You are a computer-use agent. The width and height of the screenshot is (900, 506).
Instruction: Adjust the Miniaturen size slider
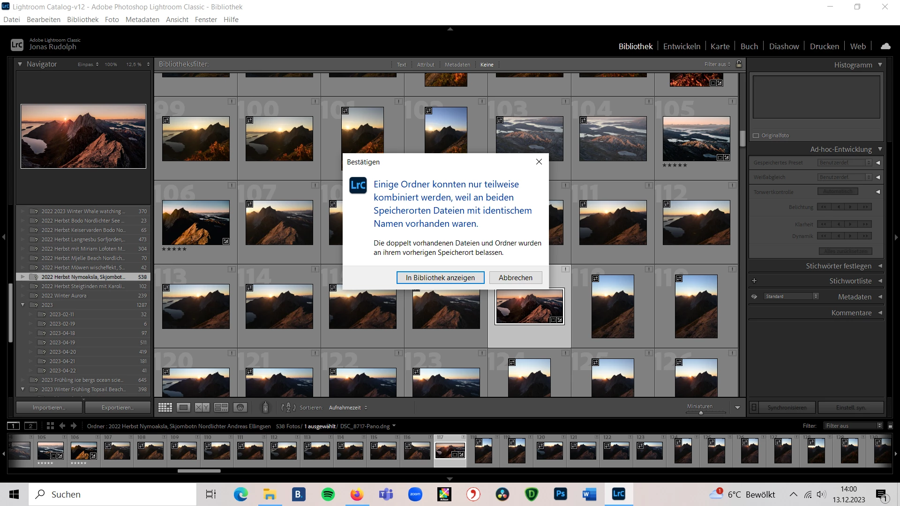(x=701, y=413)
